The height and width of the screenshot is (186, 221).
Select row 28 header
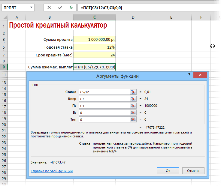4,172
